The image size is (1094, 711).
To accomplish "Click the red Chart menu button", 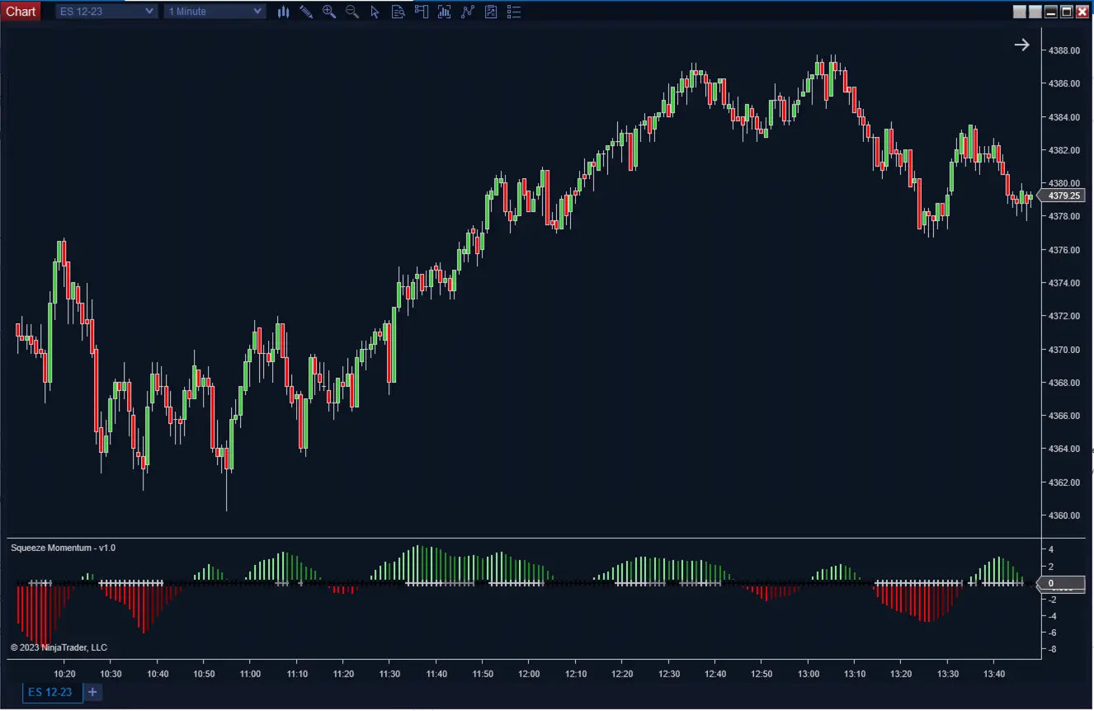I will tap(21, 12).
